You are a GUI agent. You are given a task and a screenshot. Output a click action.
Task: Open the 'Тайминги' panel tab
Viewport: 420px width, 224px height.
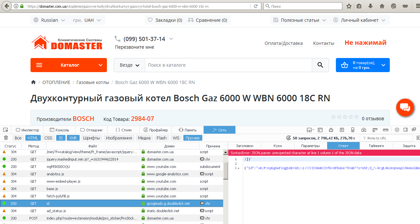click(x=376, y=146)
